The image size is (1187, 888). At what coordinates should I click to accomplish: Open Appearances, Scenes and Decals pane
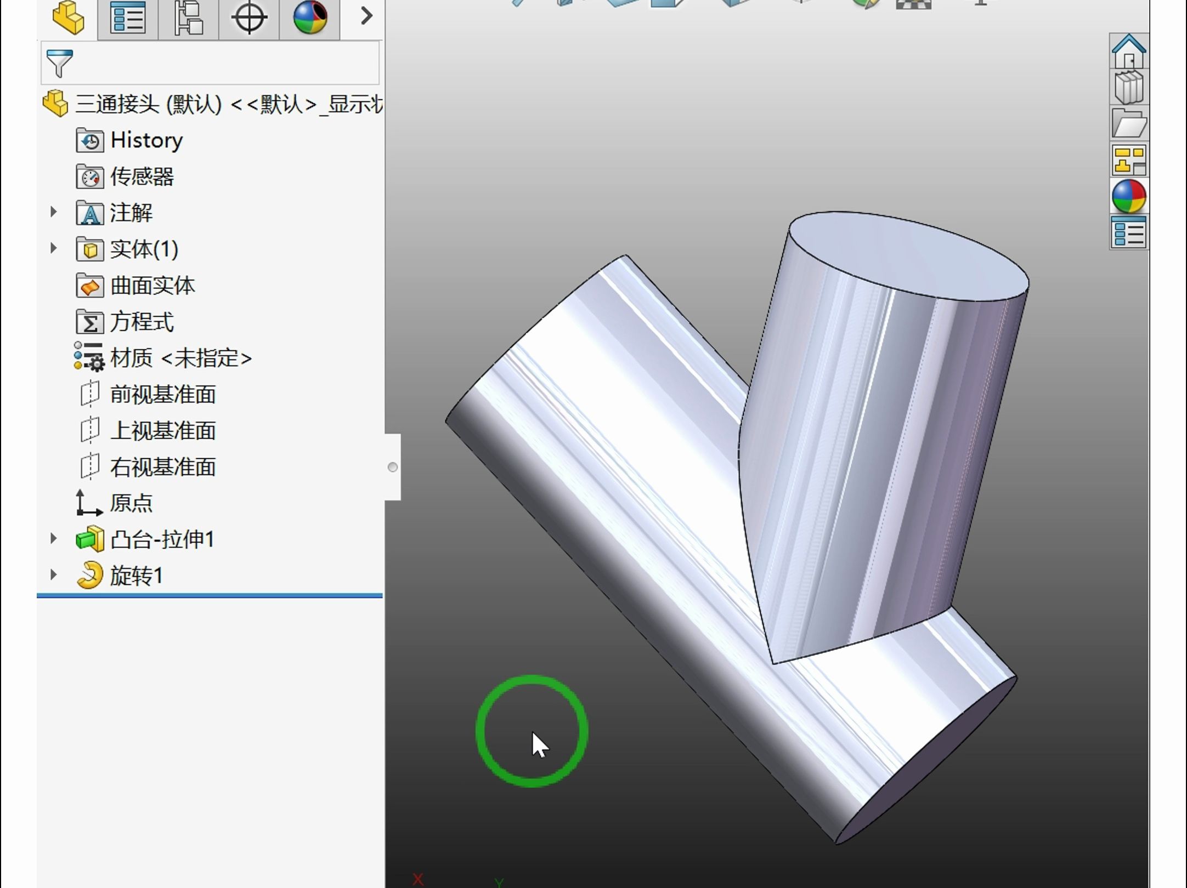(1129, 196)
